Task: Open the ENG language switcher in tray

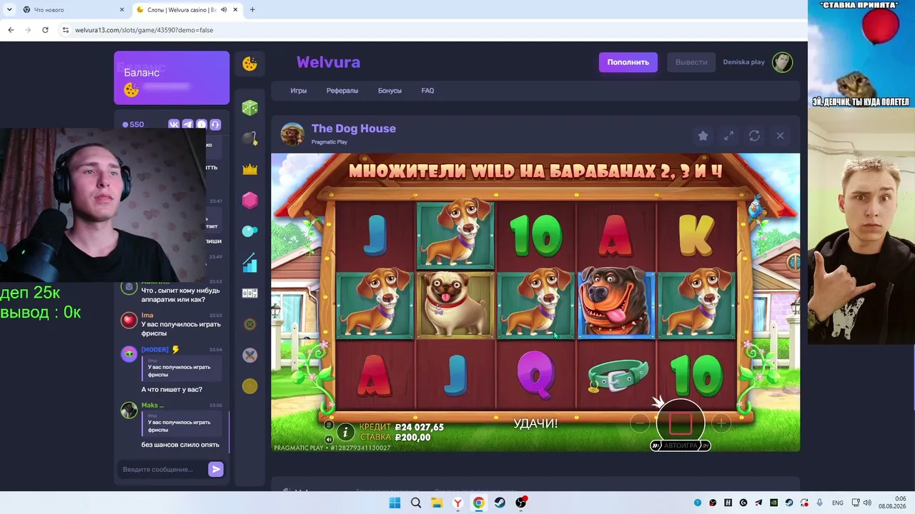Action: (838, 503)
